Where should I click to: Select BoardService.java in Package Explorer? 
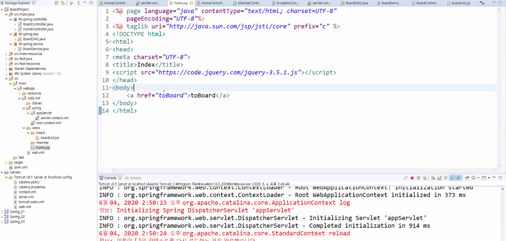pyautogui.click(x=36, y=49)
